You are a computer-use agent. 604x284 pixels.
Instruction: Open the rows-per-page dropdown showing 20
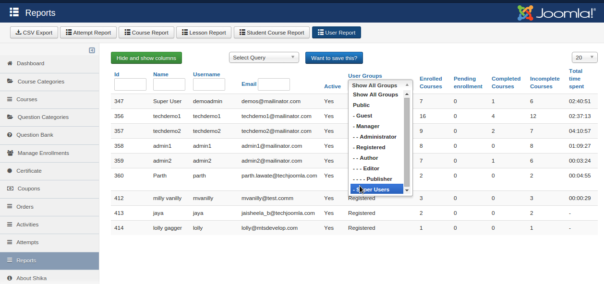[584, 58]
